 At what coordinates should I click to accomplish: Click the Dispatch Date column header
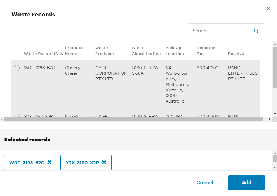[x=206, y=51]
